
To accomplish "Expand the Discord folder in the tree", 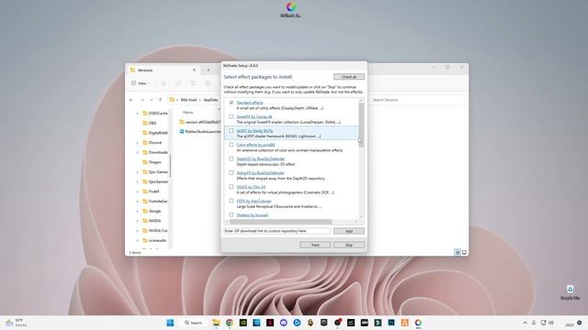I will click(137, 143).
